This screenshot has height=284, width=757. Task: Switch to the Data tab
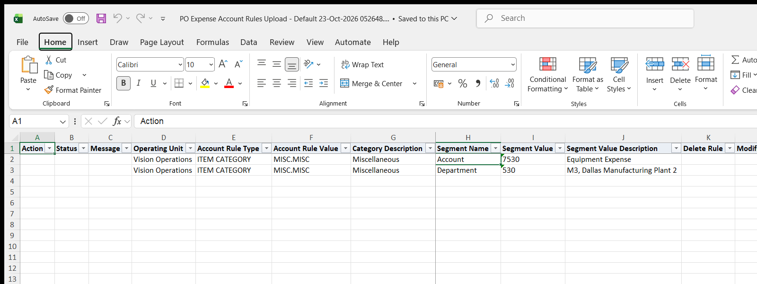pyautogui.click(x=248, y=42)
